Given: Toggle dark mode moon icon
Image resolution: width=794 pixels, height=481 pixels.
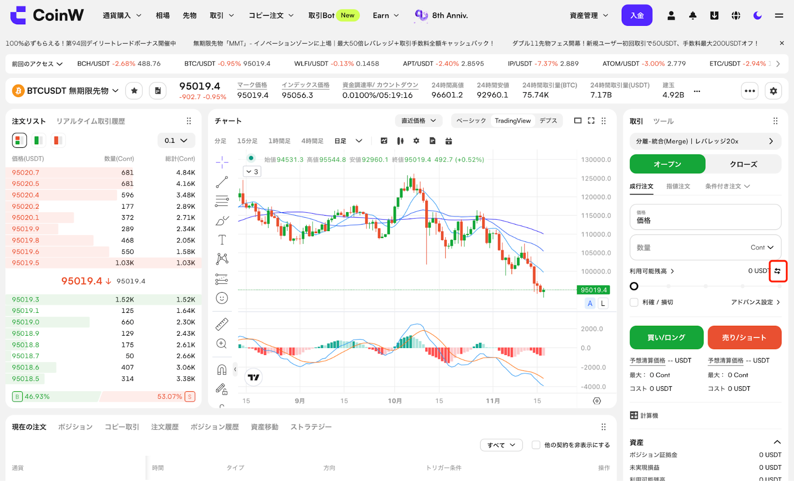Looking at the screenshot, I should pos(757,15).
